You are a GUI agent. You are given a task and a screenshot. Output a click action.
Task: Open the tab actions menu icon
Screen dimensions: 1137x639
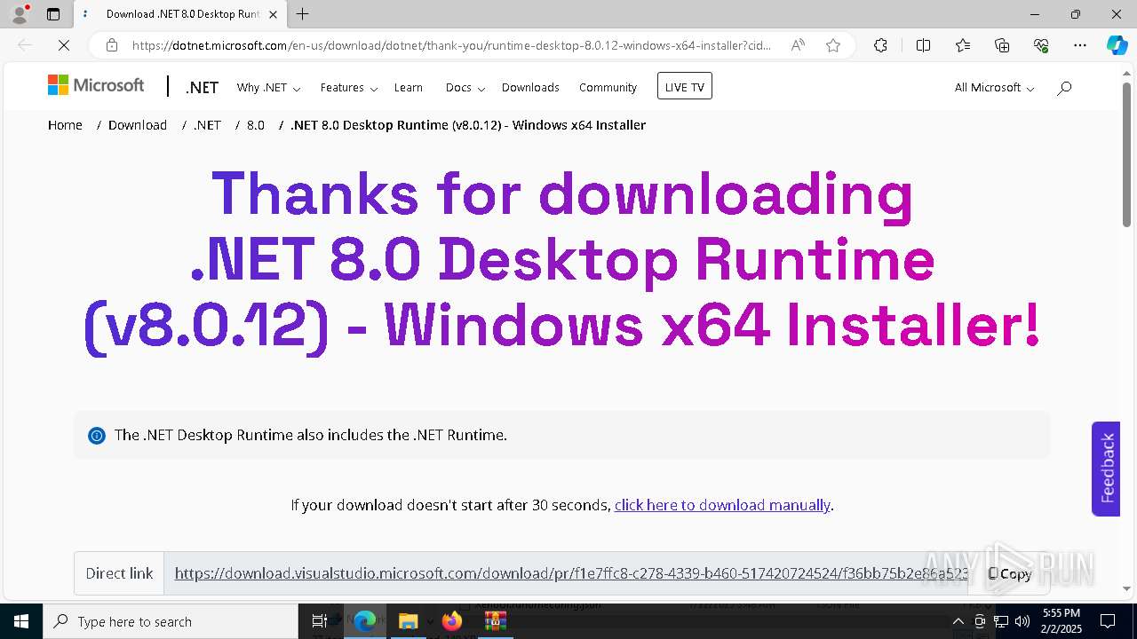tap(53, 14)
